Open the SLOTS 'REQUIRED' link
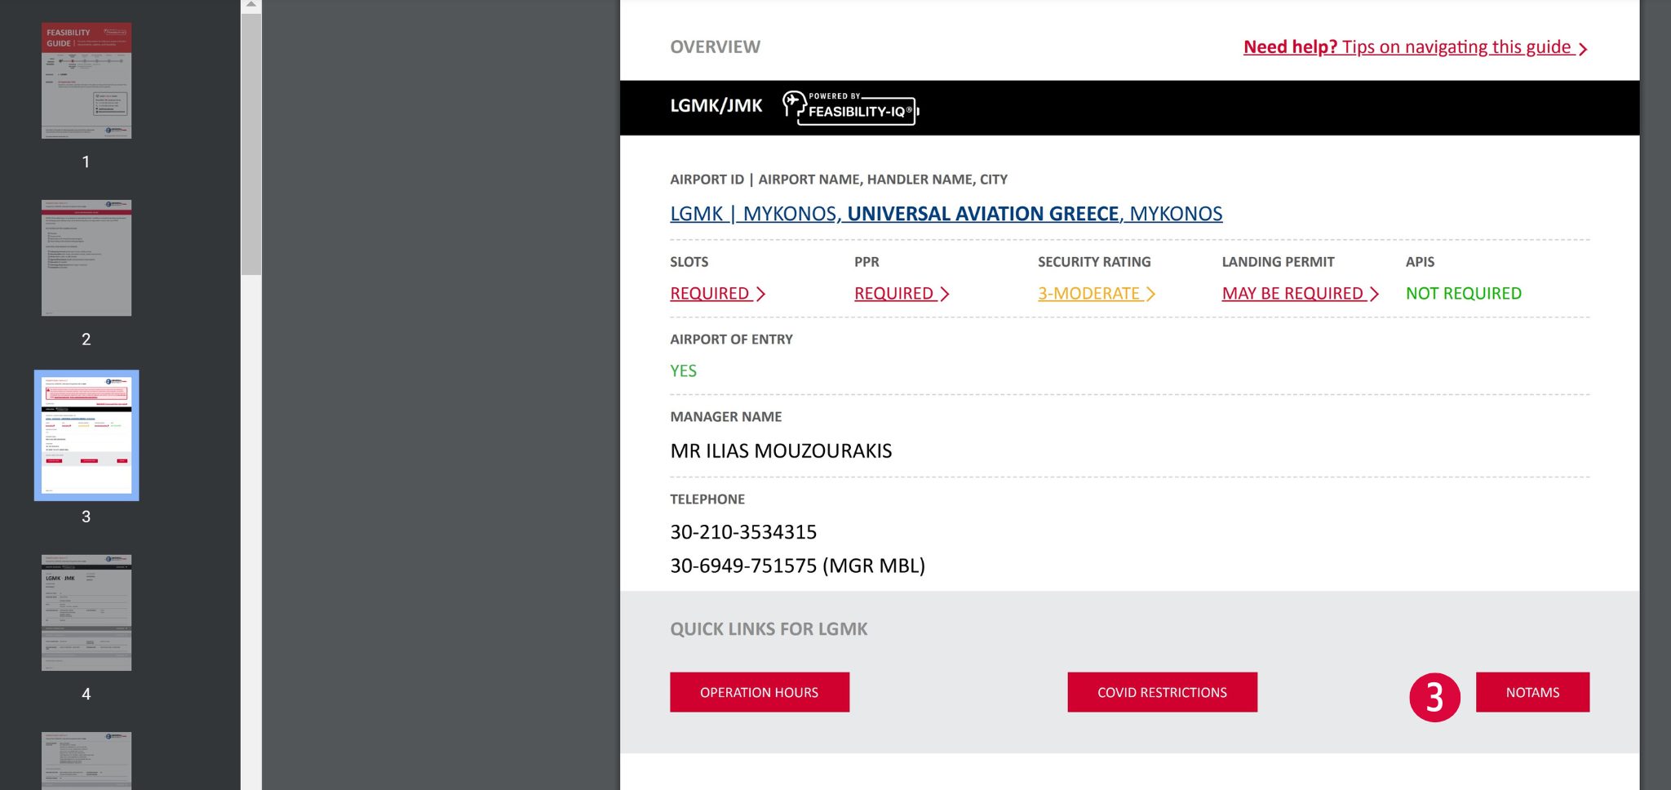 pyautogui.click(x=717, y=294)
